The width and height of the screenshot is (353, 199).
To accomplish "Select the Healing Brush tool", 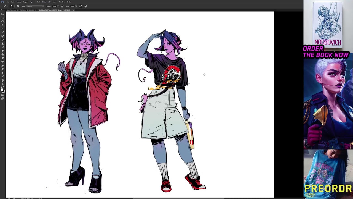I will [x=3, y=36].
